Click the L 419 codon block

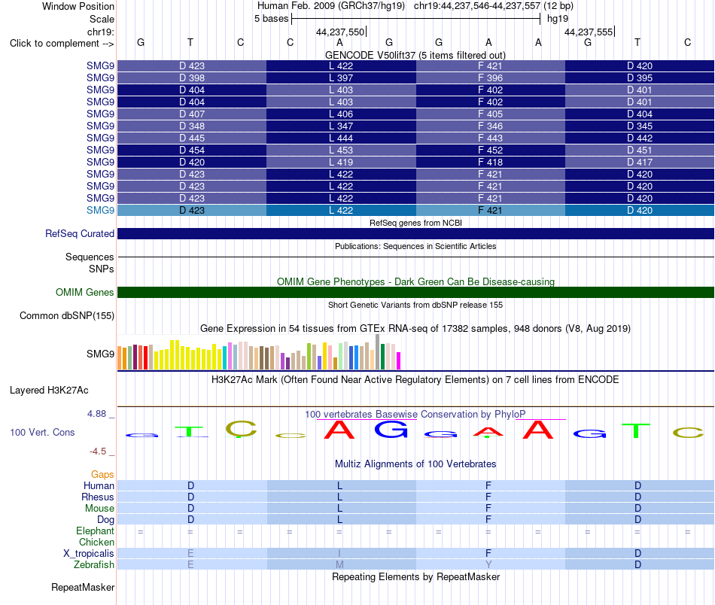[x=341, y=163]
